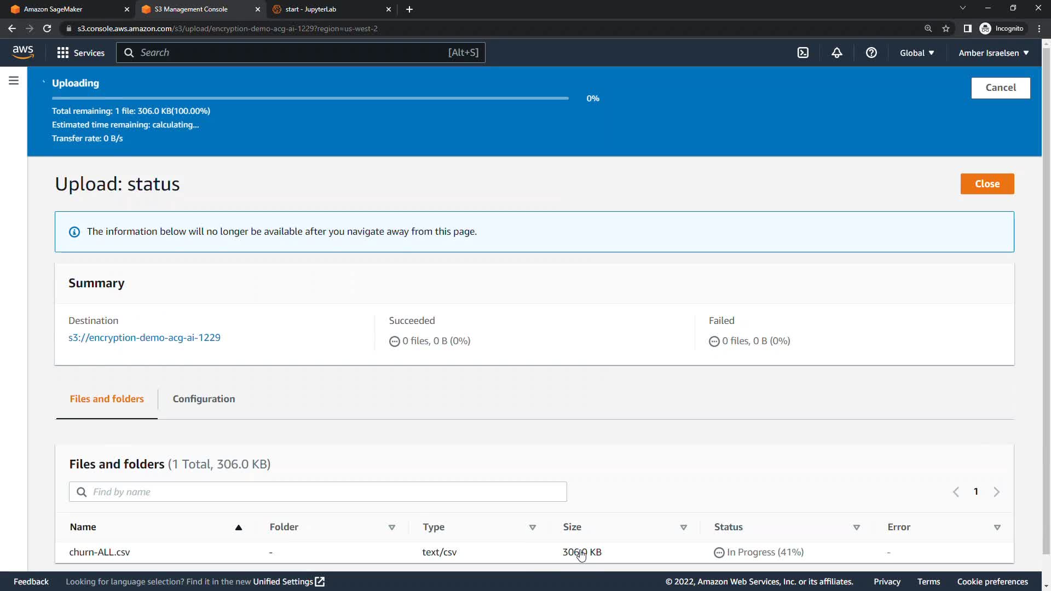Switch to the Configuration tab
Viewport: 1051px width, 591px height.
click(x=204, y=399)
